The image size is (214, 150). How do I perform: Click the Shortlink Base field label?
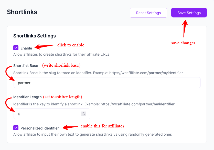point(26,66)
